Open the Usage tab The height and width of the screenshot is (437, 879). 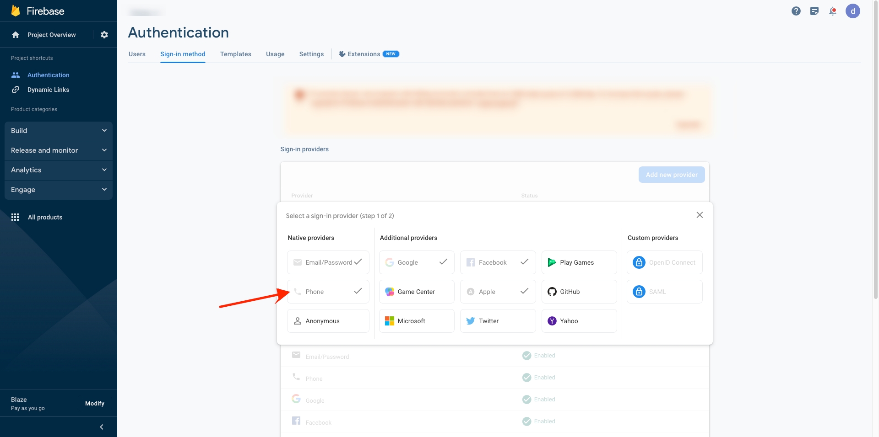275,54
